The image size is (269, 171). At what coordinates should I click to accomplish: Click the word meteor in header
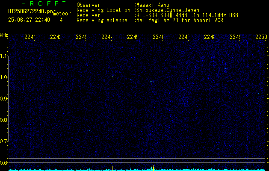click(x=62, y=14)
